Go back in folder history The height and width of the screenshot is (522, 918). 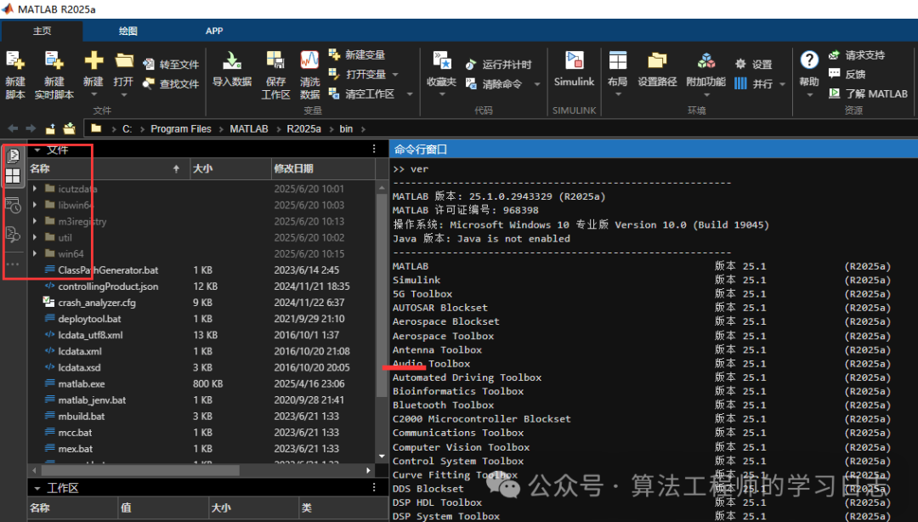pos(13,128)
